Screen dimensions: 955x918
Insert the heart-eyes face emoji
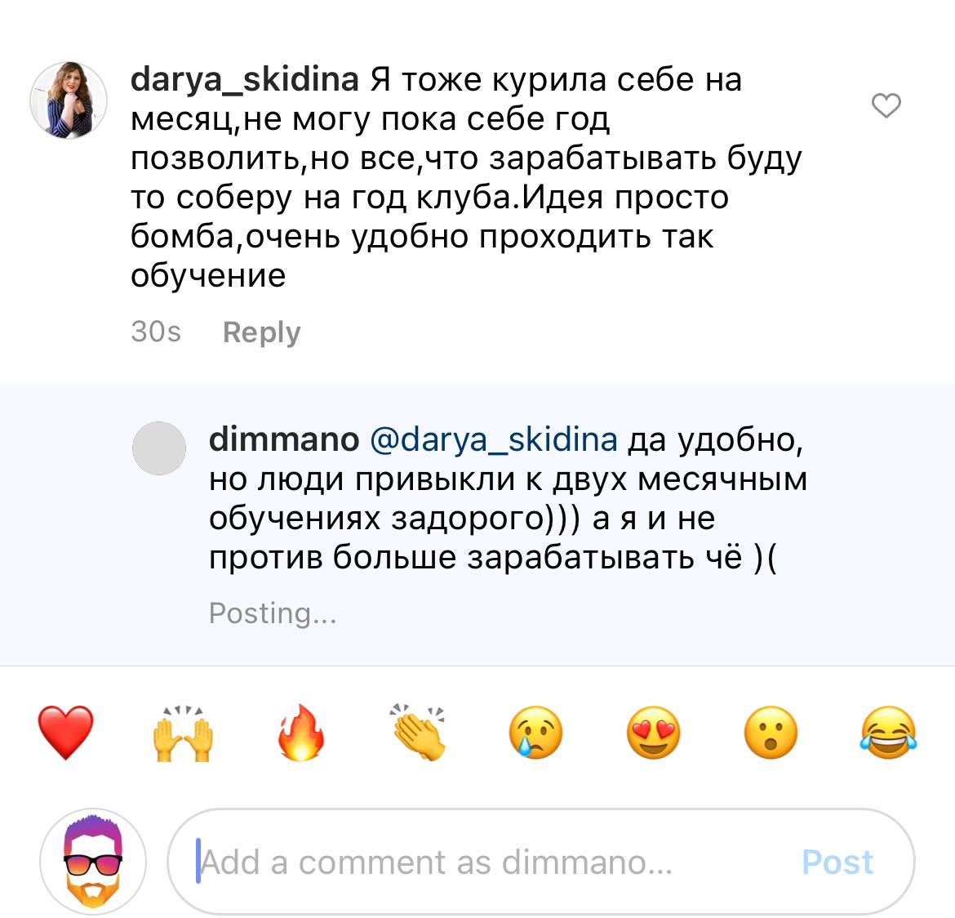coord(654,733)
